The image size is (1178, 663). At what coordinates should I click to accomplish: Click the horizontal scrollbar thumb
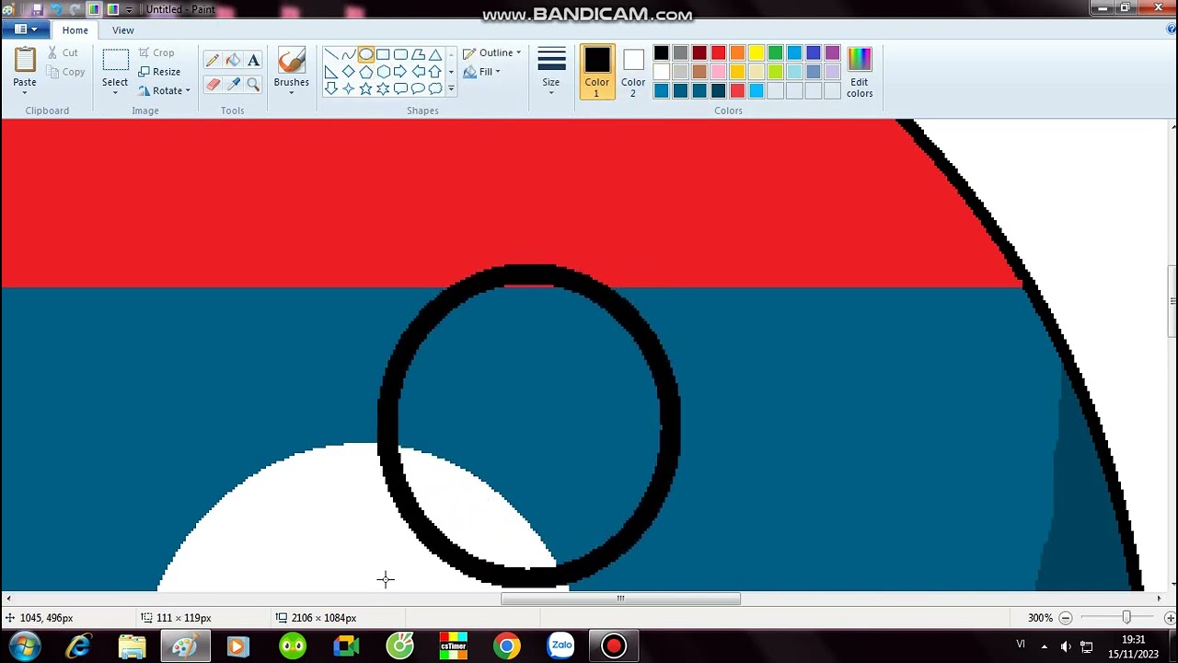click(620, 599)
